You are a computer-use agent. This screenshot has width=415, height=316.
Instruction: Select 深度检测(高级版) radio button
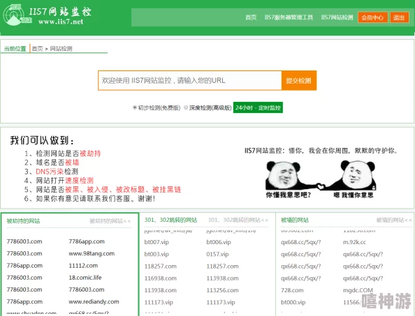[186, 107]
